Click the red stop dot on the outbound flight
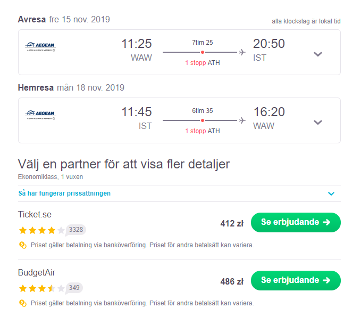 pyautogui.click(x=203, y=52)
